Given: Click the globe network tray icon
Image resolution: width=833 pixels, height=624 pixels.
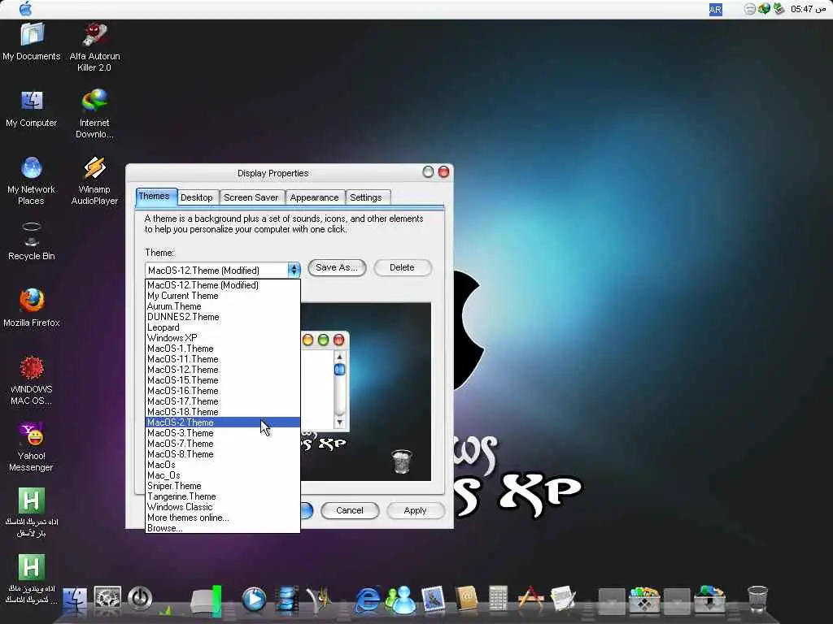Looking at the screenshot, I should 764,9.
